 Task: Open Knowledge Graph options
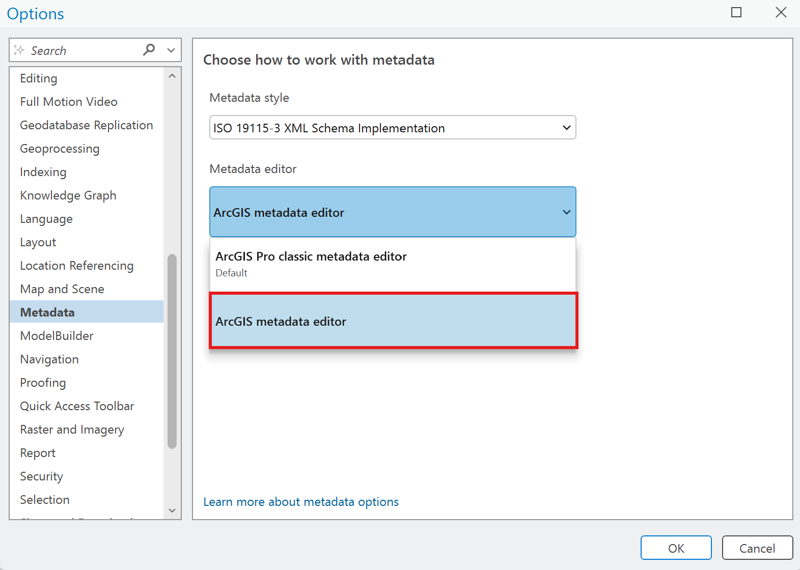click(x=87, y=195)
